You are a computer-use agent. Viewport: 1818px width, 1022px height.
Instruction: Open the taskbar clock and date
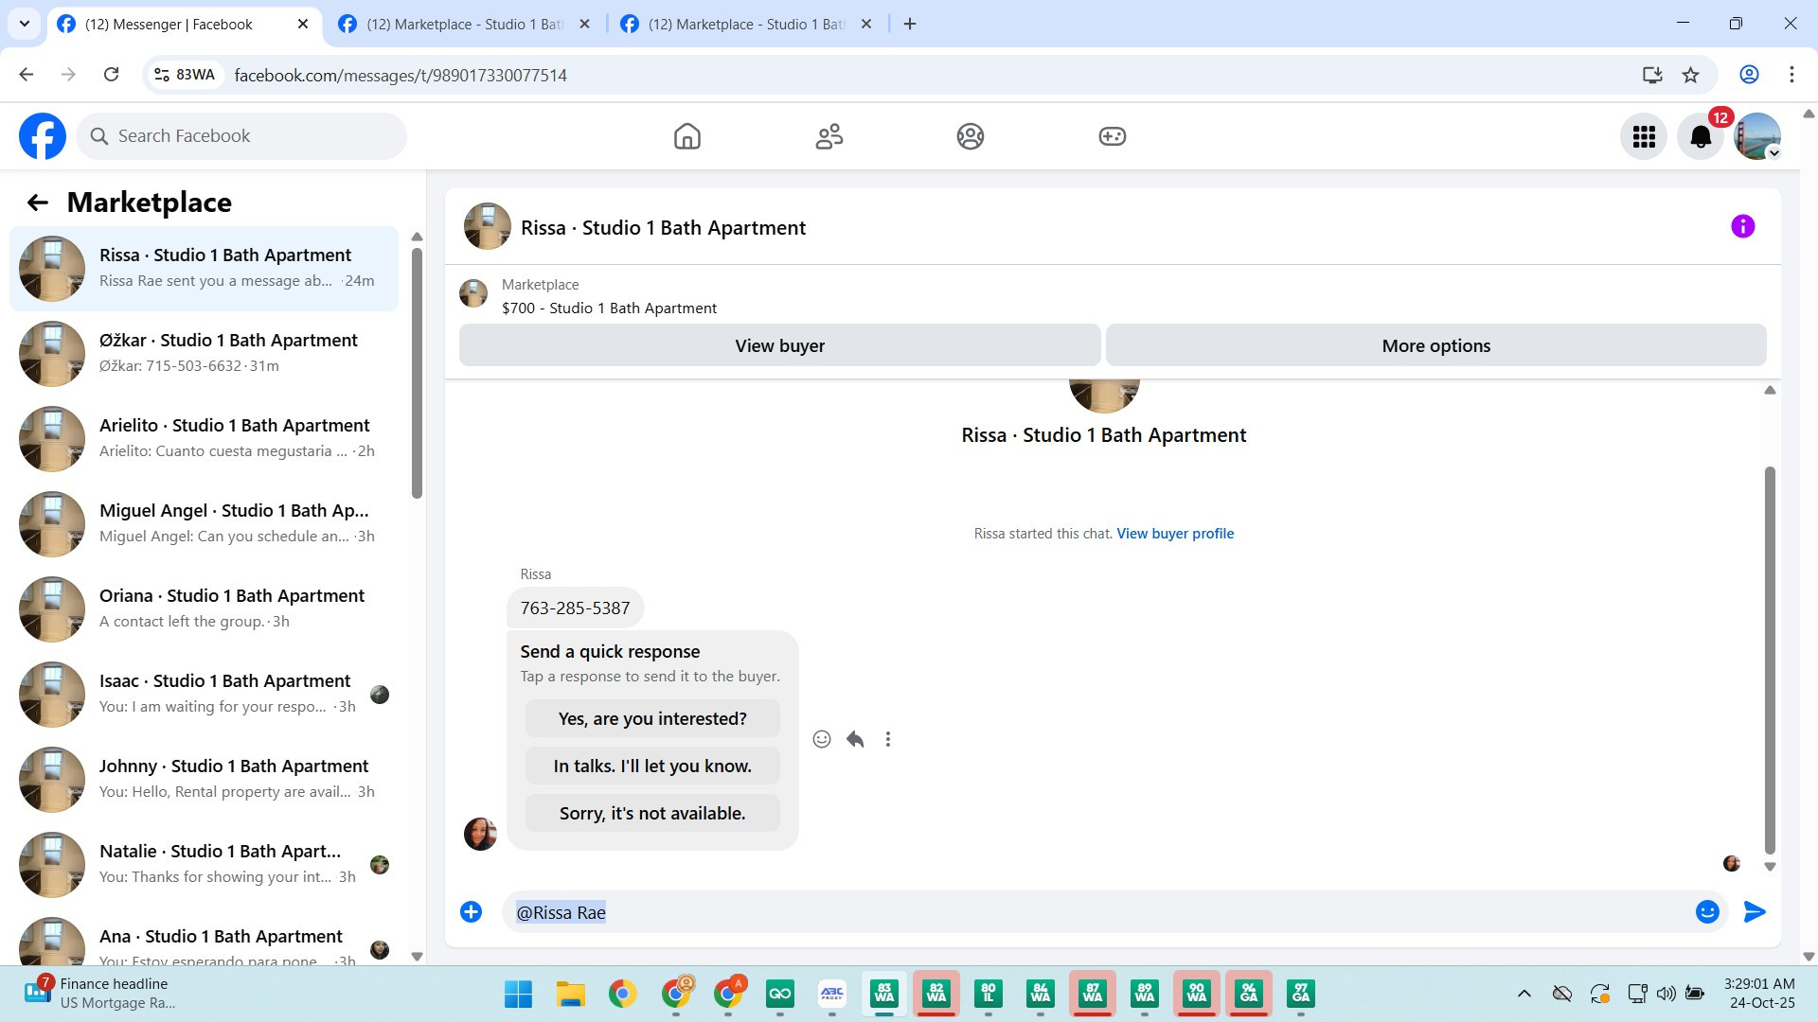[x=1760, y=994]
